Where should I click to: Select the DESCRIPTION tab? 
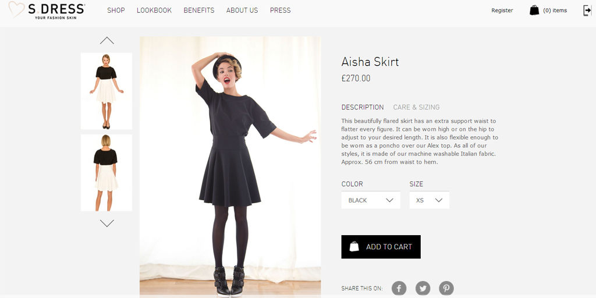(x=363, y=107)
